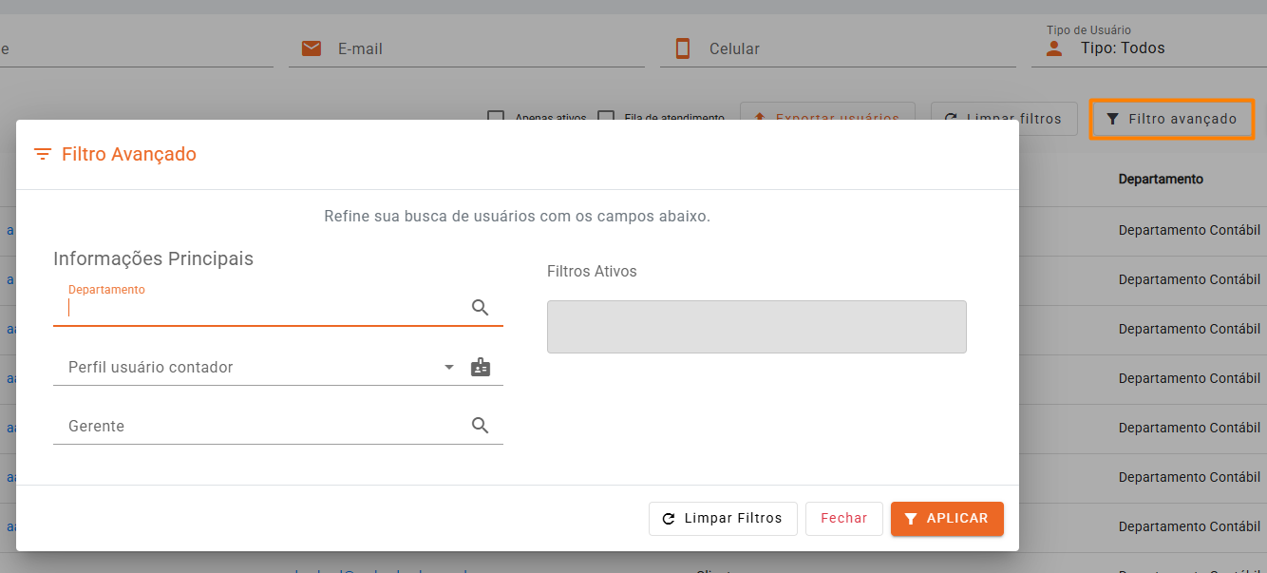Click the Departamento column header
The height and width of the screenshot is (573, 1267).
[1161, 179]
